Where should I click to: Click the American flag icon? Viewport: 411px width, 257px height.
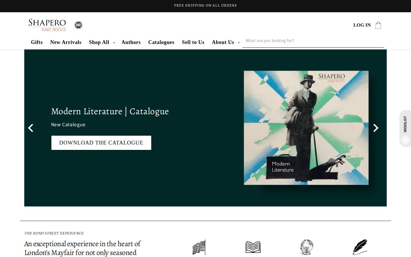(199, 247)
